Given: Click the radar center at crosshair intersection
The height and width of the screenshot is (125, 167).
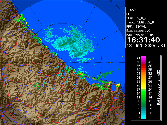Looking at the screenshot, I should point(63,62).
